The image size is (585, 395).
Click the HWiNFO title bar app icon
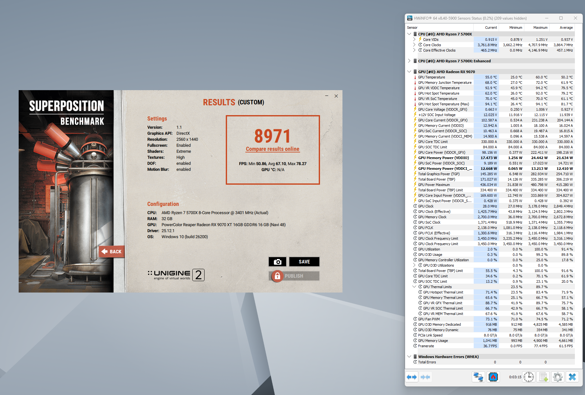[x=410, y=18]
